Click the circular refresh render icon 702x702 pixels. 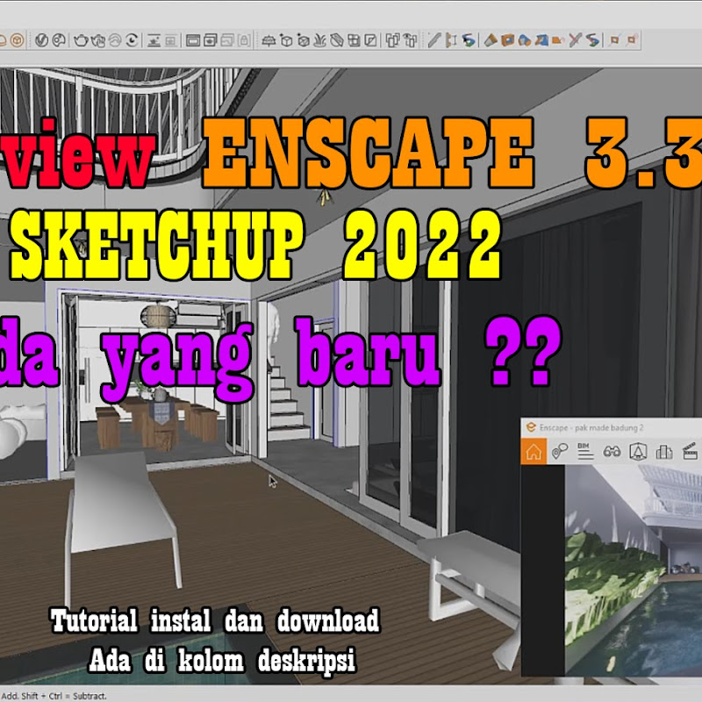tap(133, 40)
